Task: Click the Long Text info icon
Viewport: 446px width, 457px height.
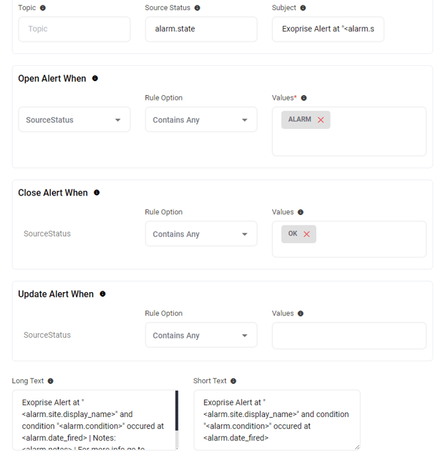Action: coord(51,381)
